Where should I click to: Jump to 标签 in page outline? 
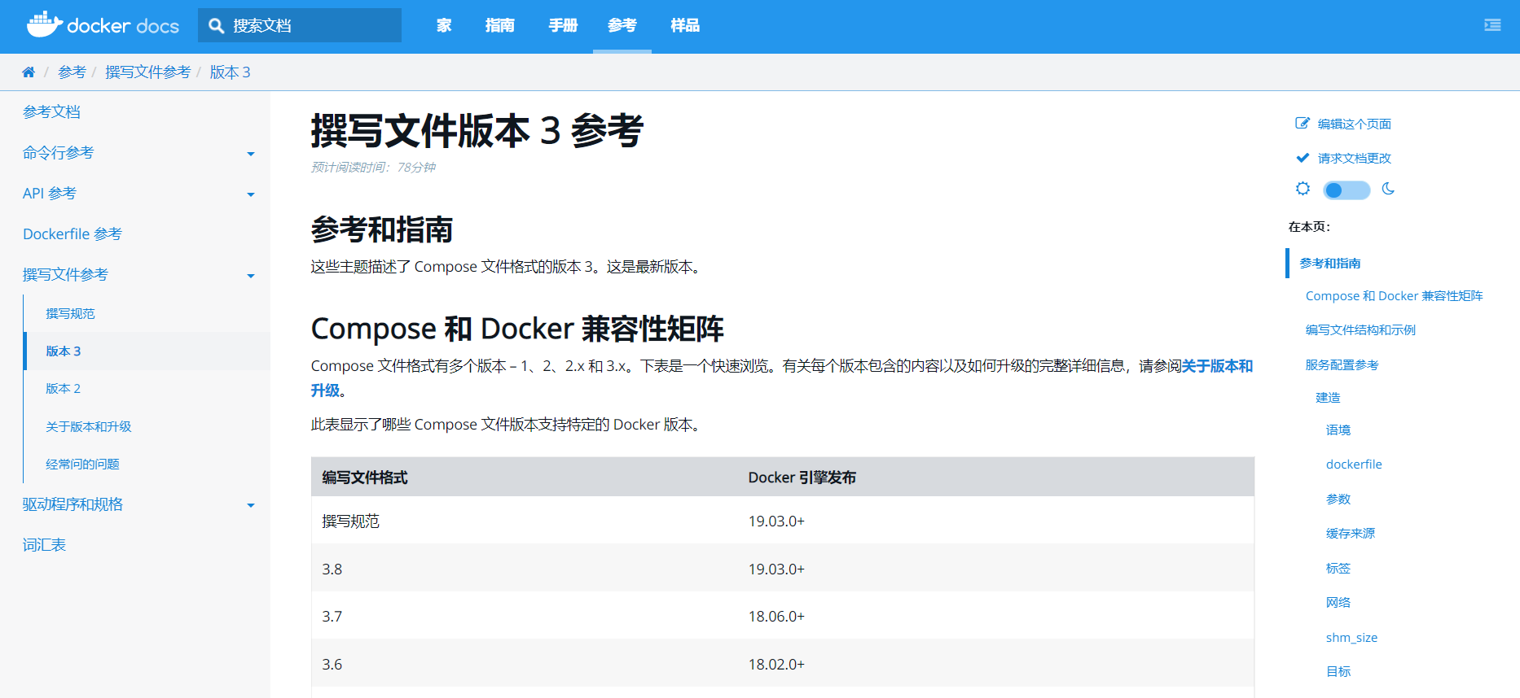pos(1338,568)
